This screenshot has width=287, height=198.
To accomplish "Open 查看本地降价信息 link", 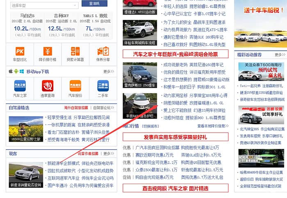I will 213,126.
